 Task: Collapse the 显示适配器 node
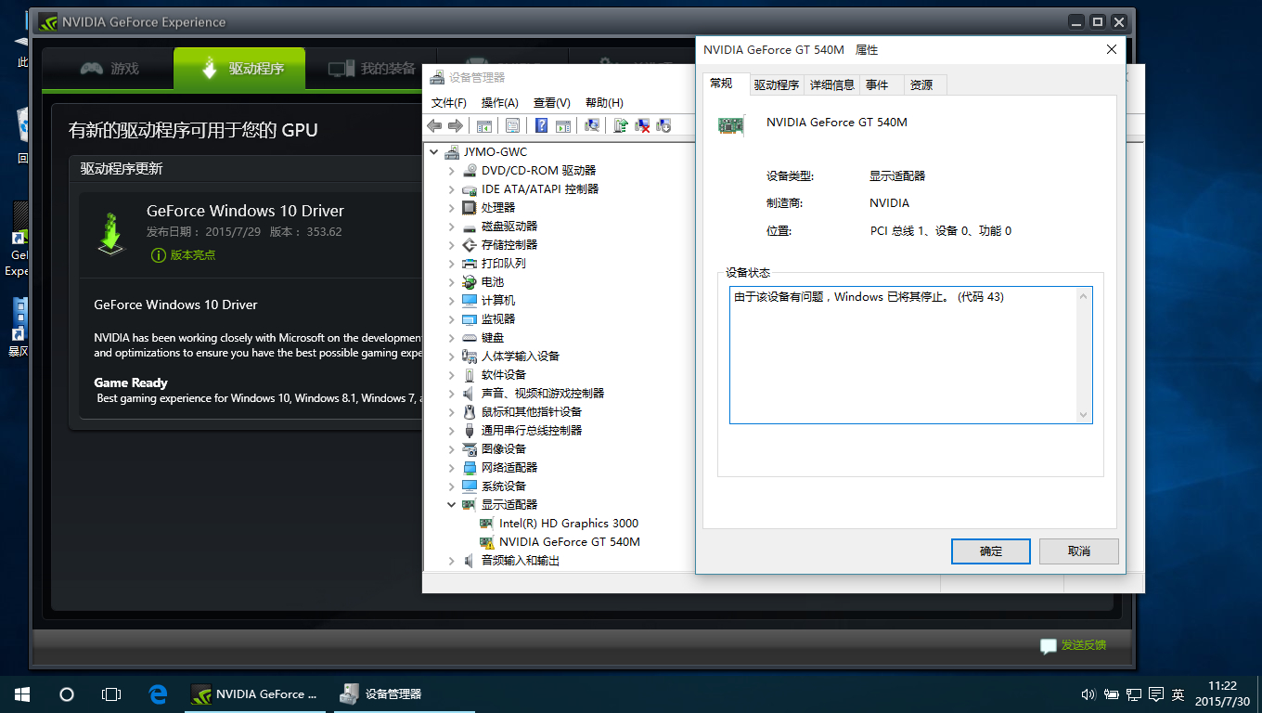452,505
